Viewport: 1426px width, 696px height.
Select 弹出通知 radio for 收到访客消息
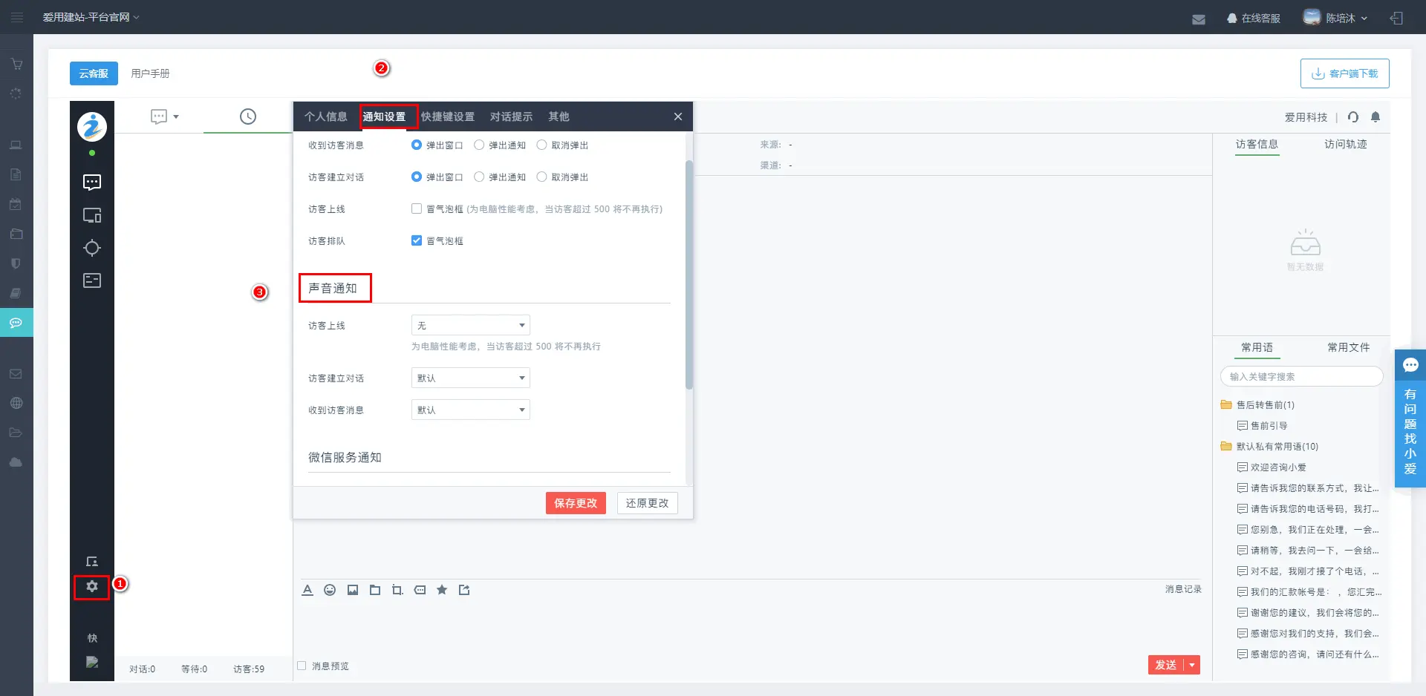(x=480, y=145)
